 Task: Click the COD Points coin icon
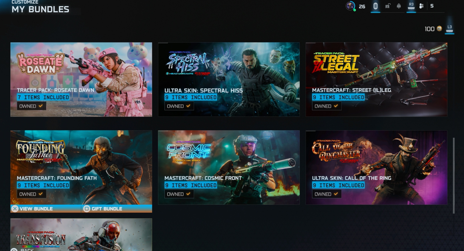point(439,29)
